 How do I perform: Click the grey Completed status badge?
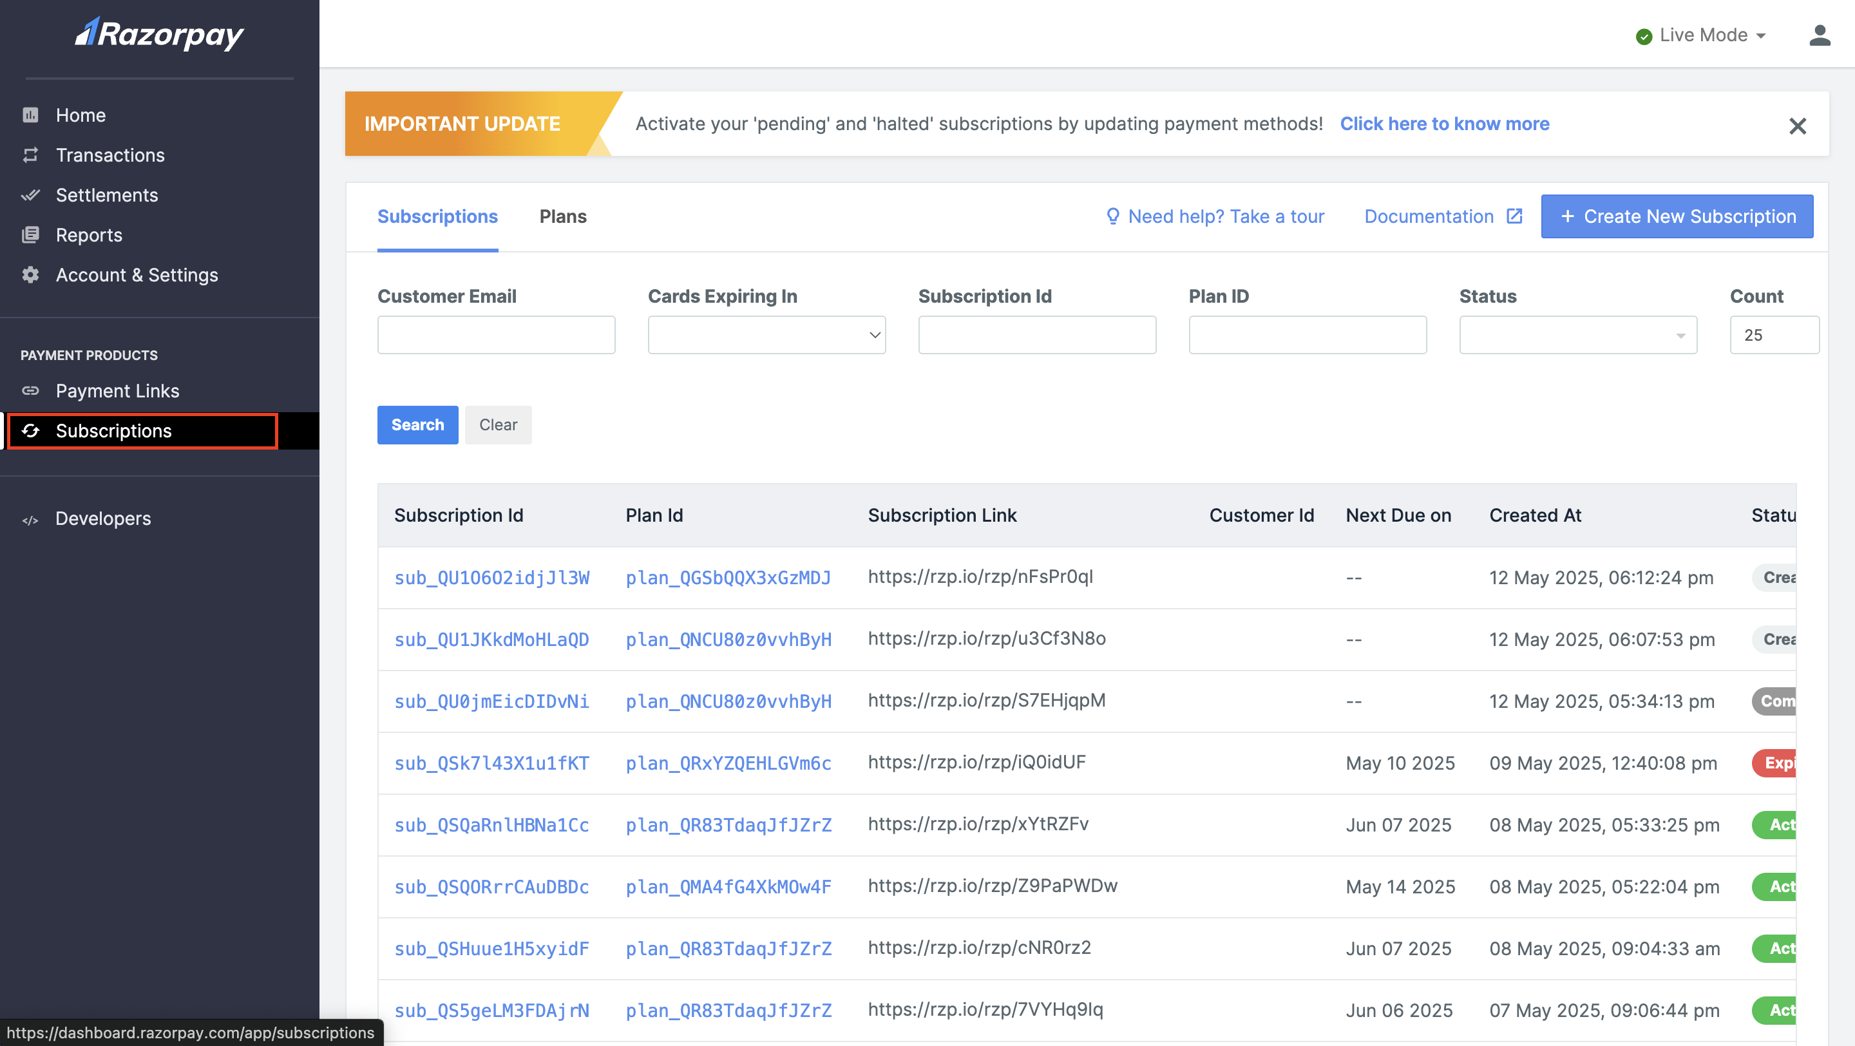pos(1774,701)
